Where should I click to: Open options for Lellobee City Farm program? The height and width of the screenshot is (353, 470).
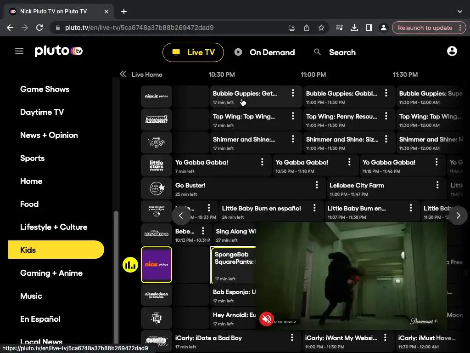[x=437, y=185]
